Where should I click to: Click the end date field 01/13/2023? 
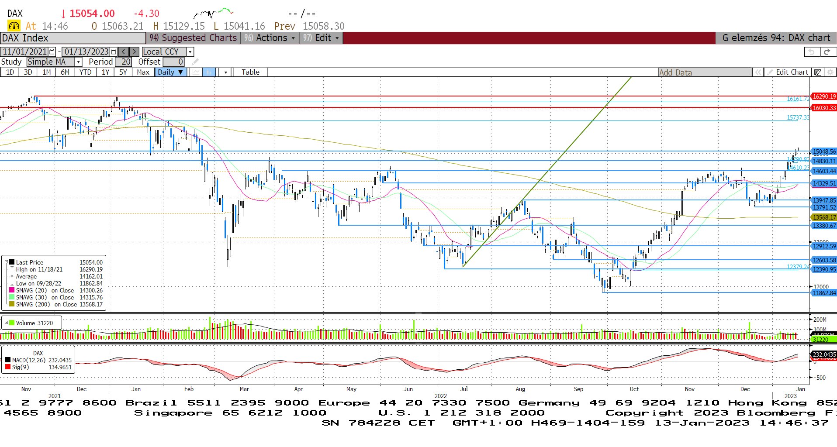[x=86, y=52]
